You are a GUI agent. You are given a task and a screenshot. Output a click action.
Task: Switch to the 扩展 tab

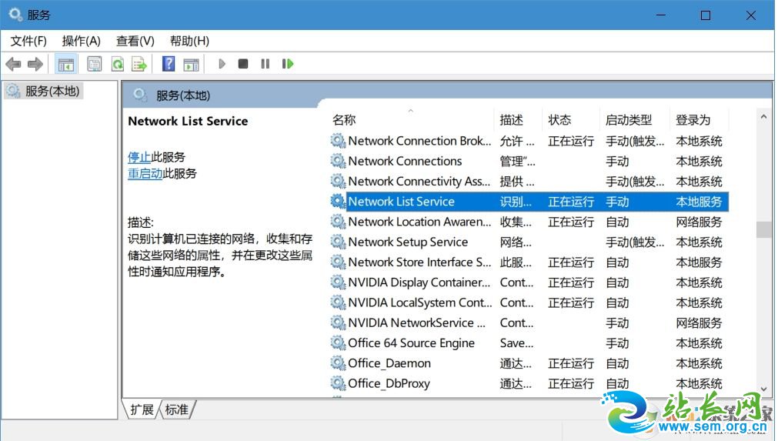(142, 409)
